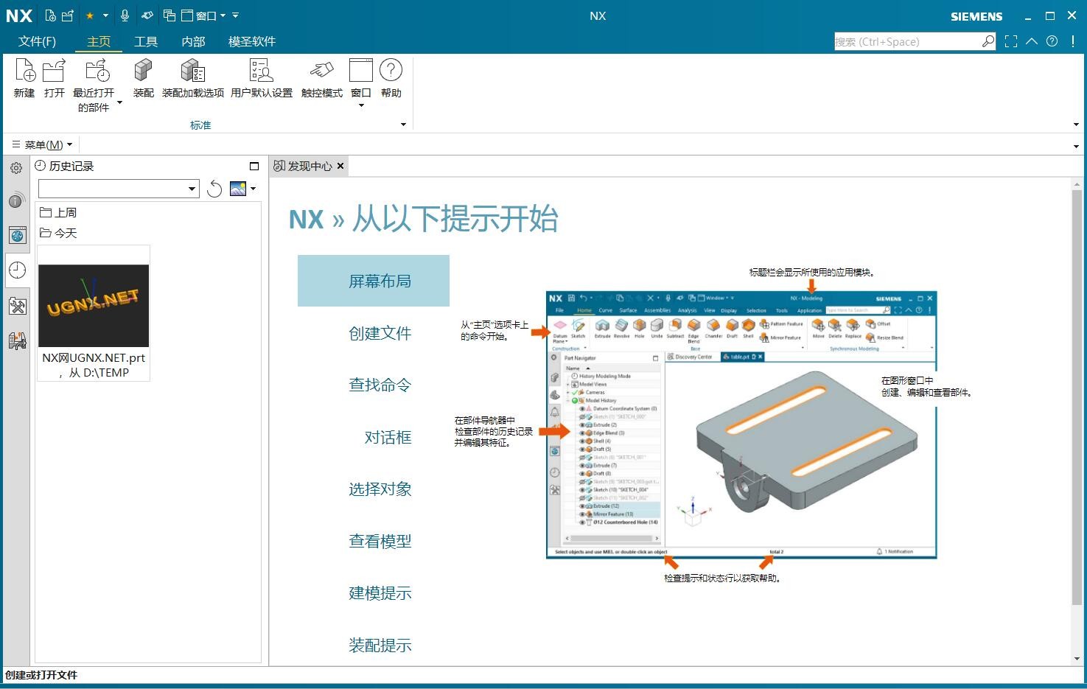The height and width of the screenshot is (689, 1087).
Task: Select the History clock sidebar tab
Action: 17,270
